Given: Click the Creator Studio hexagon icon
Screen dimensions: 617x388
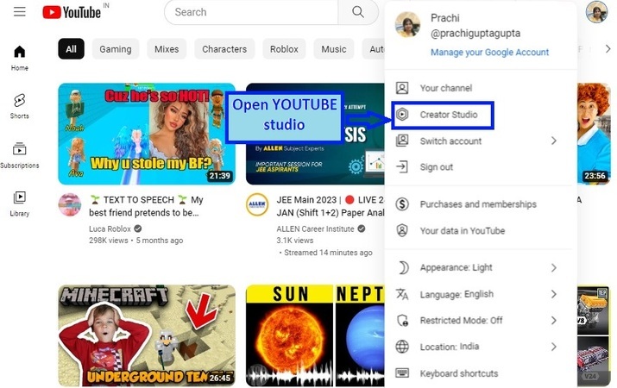Looking at the screenshot, I should tap(402, 115).
